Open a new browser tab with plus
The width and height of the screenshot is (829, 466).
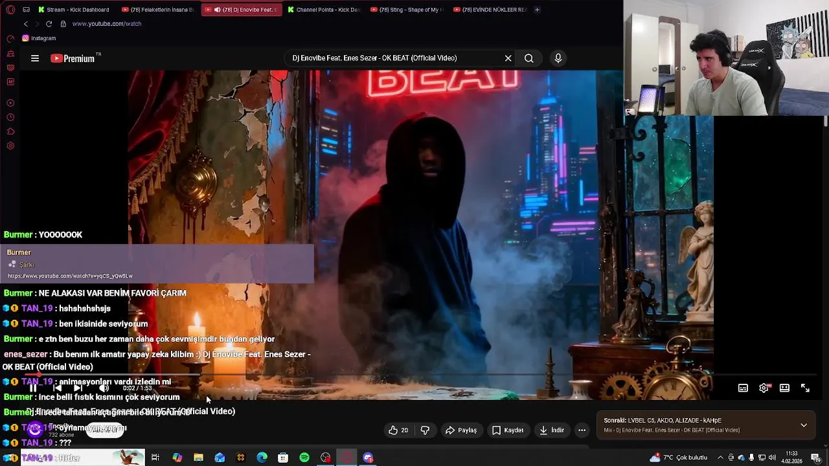537,10
